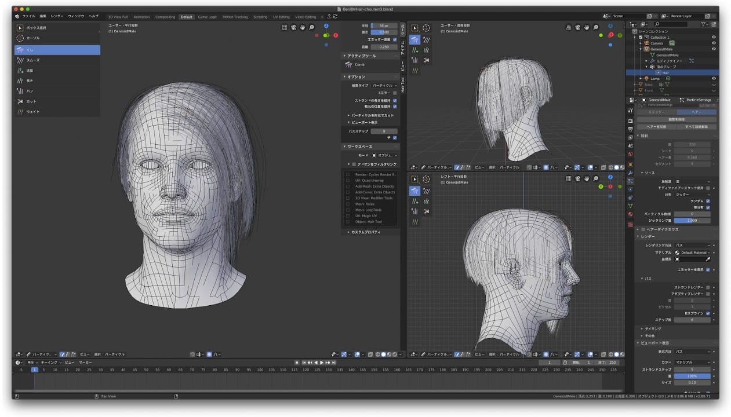Open the レンダー menu in menu bar
Image resolution: width=731 pixels, height=417 pixels.
click(57, 16)
